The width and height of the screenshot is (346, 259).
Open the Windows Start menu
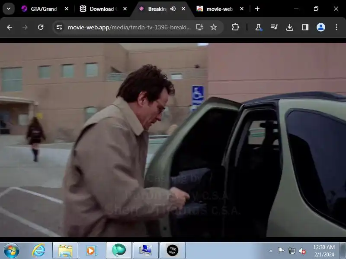(x=12, y=251)
